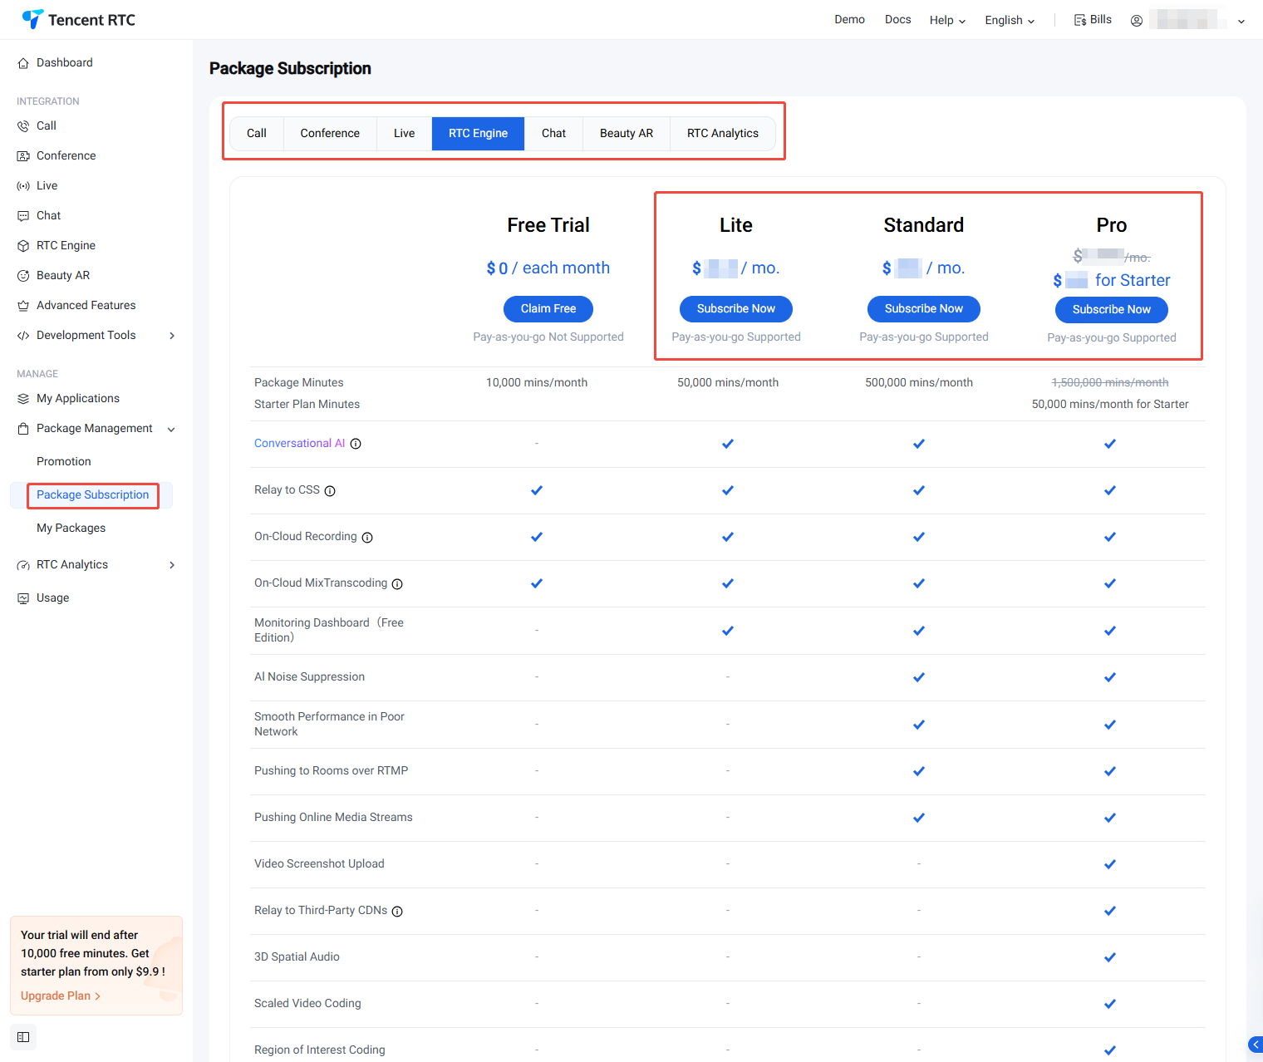Collapse the sidebar with the bottom-left panel icon
This screenshot has width=1263, height=1062.
(x=23, y=1037)
